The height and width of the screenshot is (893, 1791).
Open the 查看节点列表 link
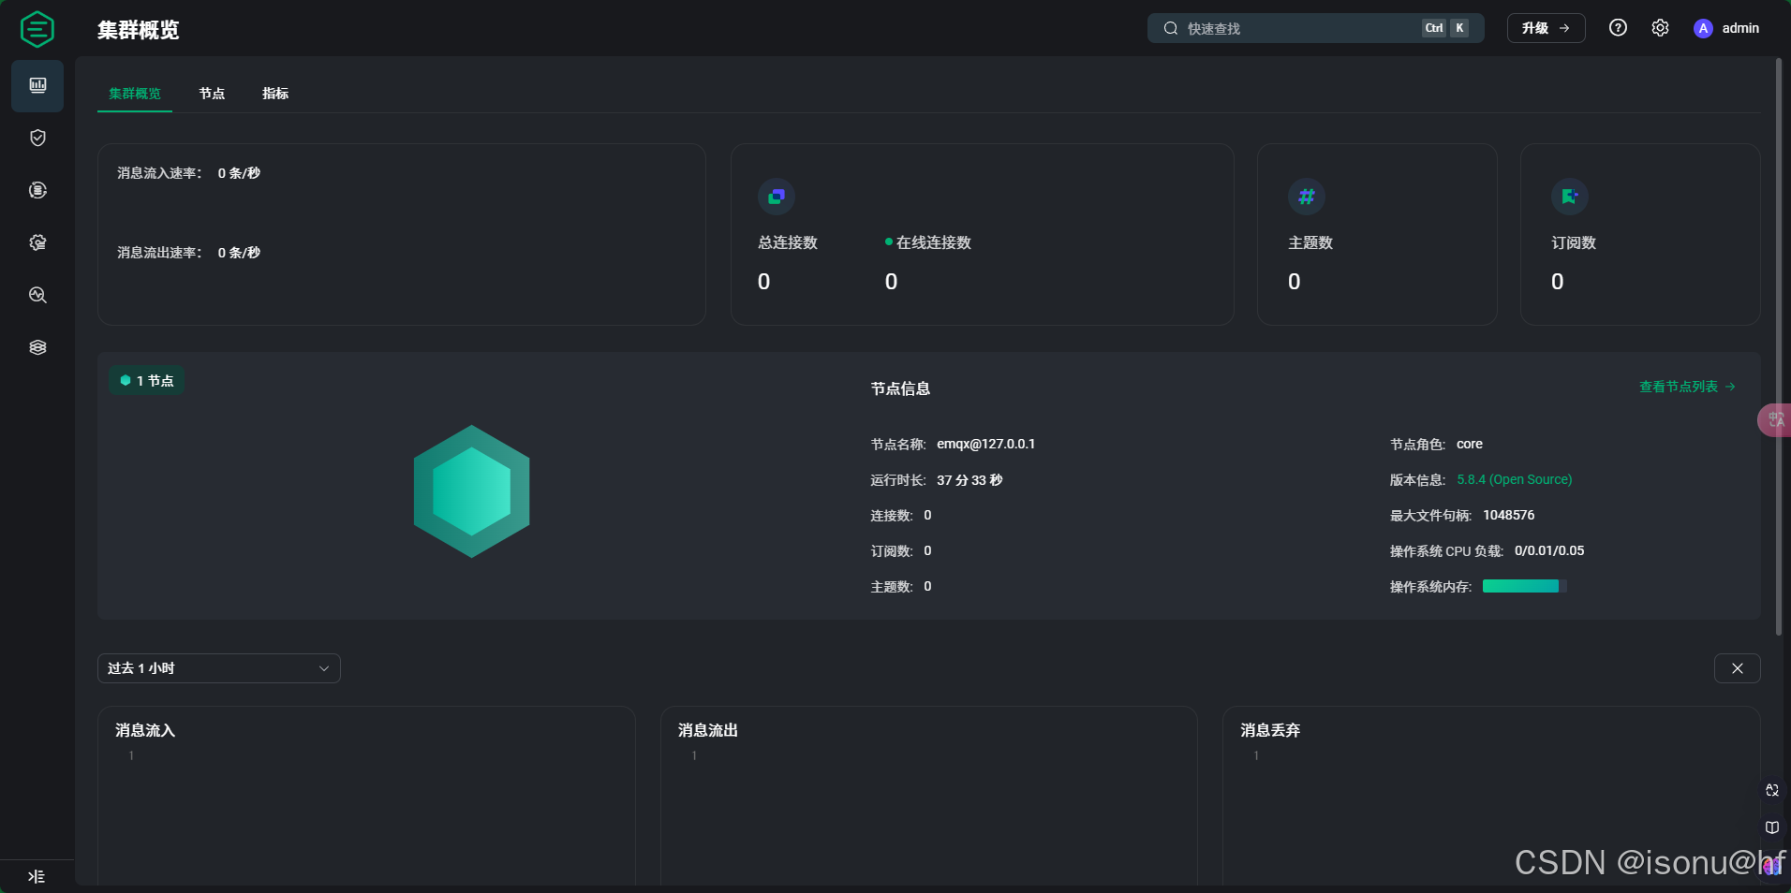point(1686,387)
